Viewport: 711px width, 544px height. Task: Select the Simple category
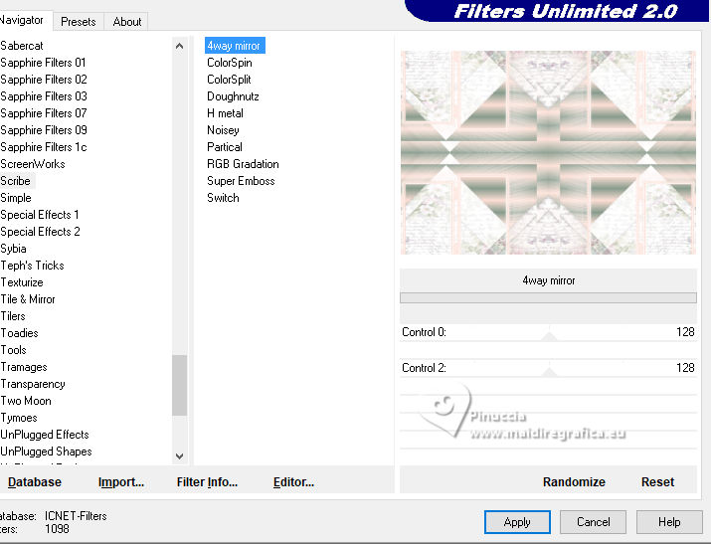point(16,198)
